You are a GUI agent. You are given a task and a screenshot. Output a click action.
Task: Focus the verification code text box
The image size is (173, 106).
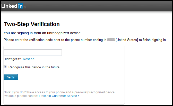tap(33, 52)
